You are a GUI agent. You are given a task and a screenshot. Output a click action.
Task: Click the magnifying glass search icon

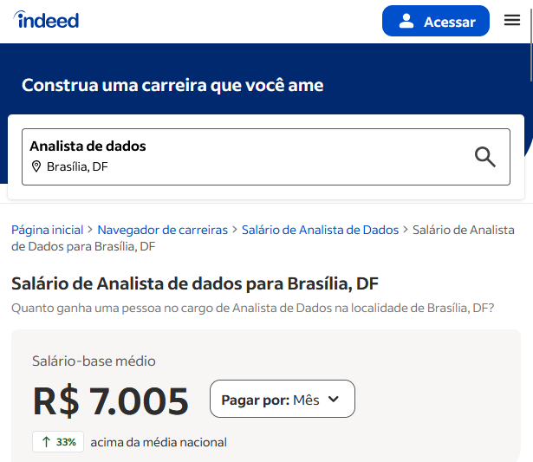485,157
